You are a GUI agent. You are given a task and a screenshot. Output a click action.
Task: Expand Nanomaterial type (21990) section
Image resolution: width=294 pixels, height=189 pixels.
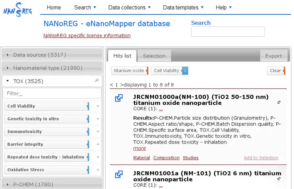[x=52, y=68]
